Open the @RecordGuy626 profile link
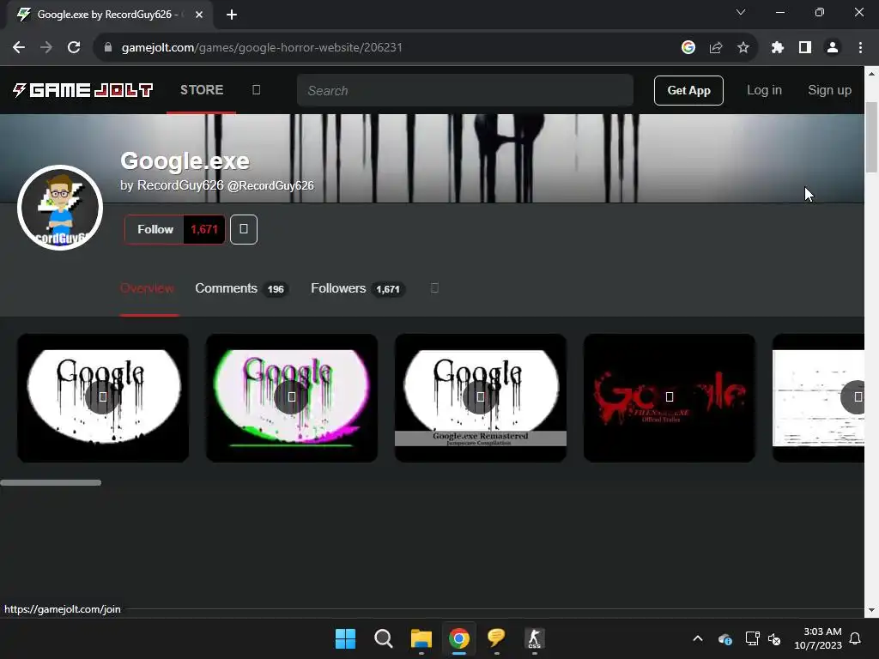 coord(270,185)
